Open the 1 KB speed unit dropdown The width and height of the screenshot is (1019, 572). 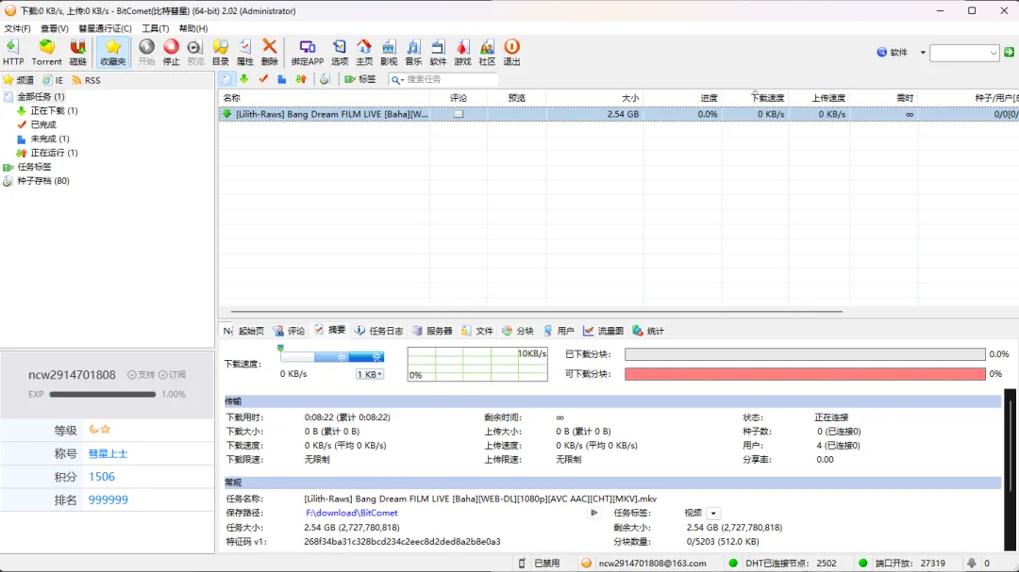point(370,375)
